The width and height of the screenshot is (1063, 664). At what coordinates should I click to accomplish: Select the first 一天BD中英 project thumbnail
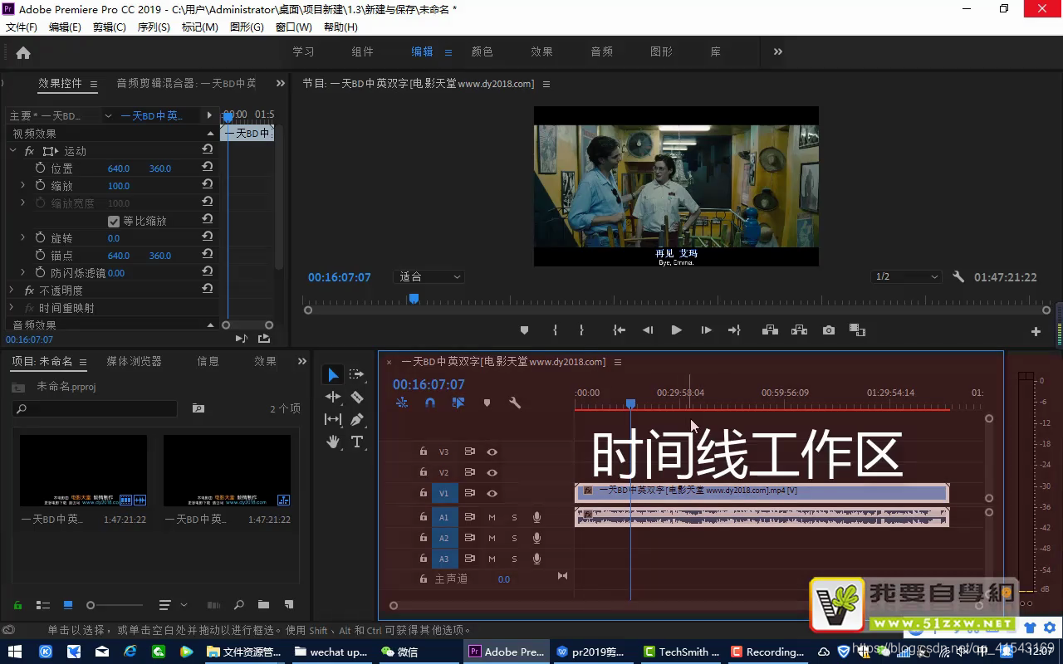pos(83,471)
